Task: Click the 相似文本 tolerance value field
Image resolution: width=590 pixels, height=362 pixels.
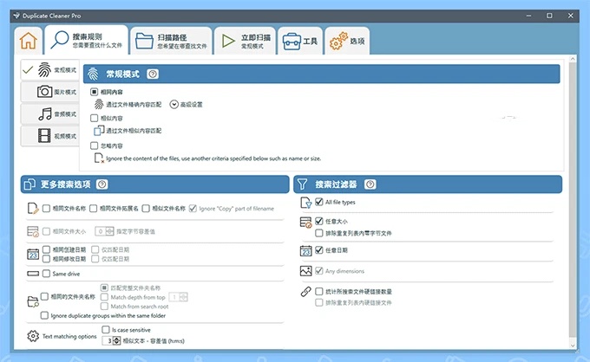Action: click(x=108, y=340)
